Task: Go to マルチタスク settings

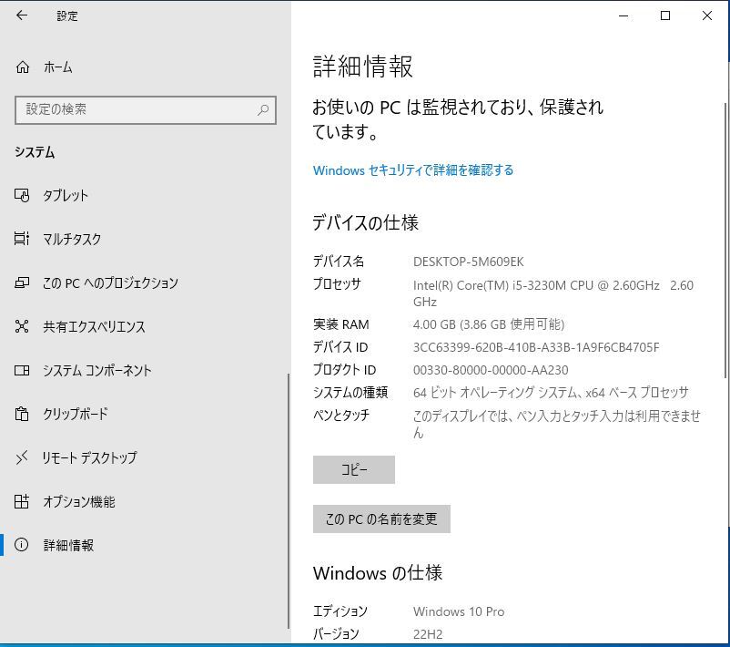Action: [145, 239]
